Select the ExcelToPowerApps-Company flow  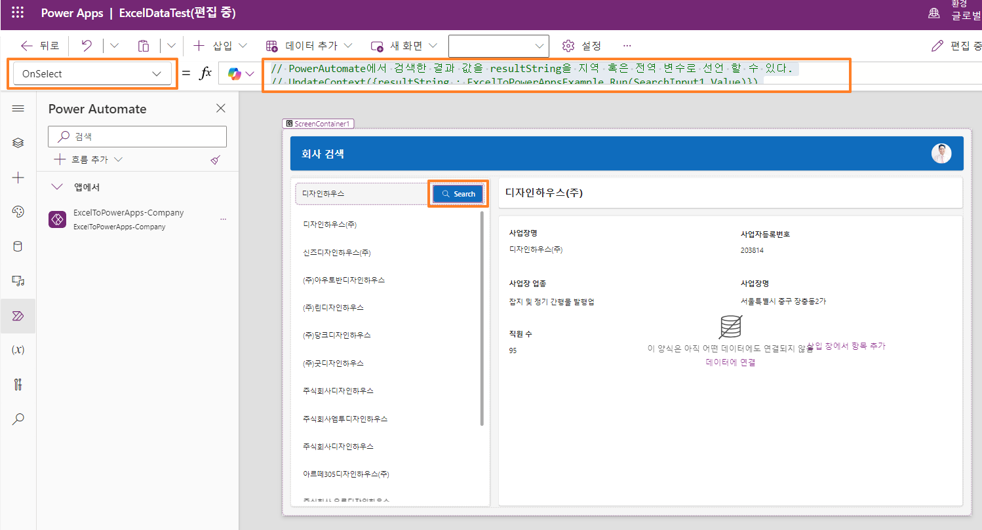(x=128, y=219)
